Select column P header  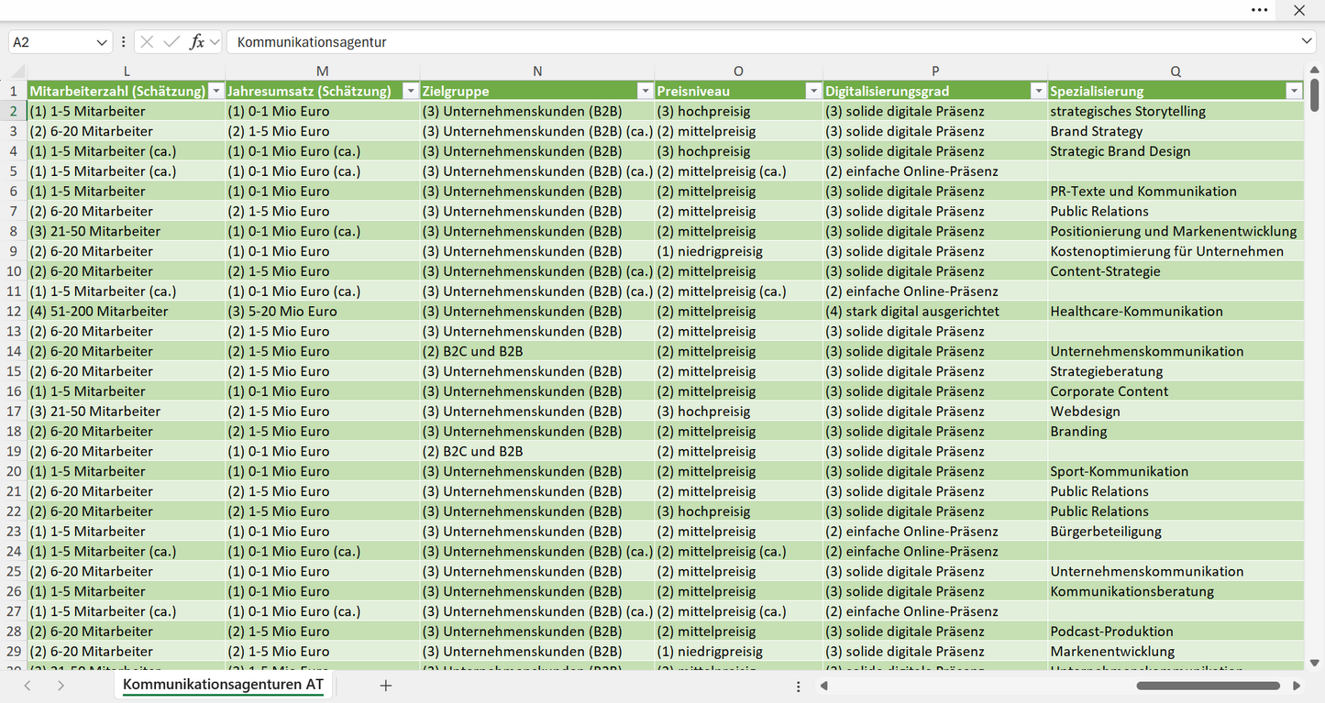(x=935, y=71)
